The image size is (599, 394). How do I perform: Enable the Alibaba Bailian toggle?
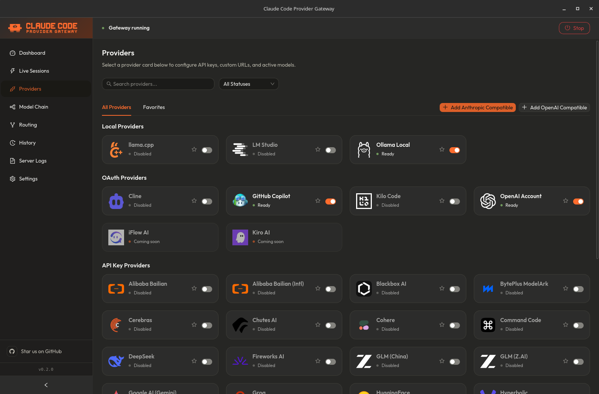[207, 289]
